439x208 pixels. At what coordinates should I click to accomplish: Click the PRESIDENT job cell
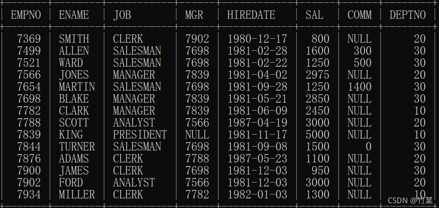click(140, 135)
